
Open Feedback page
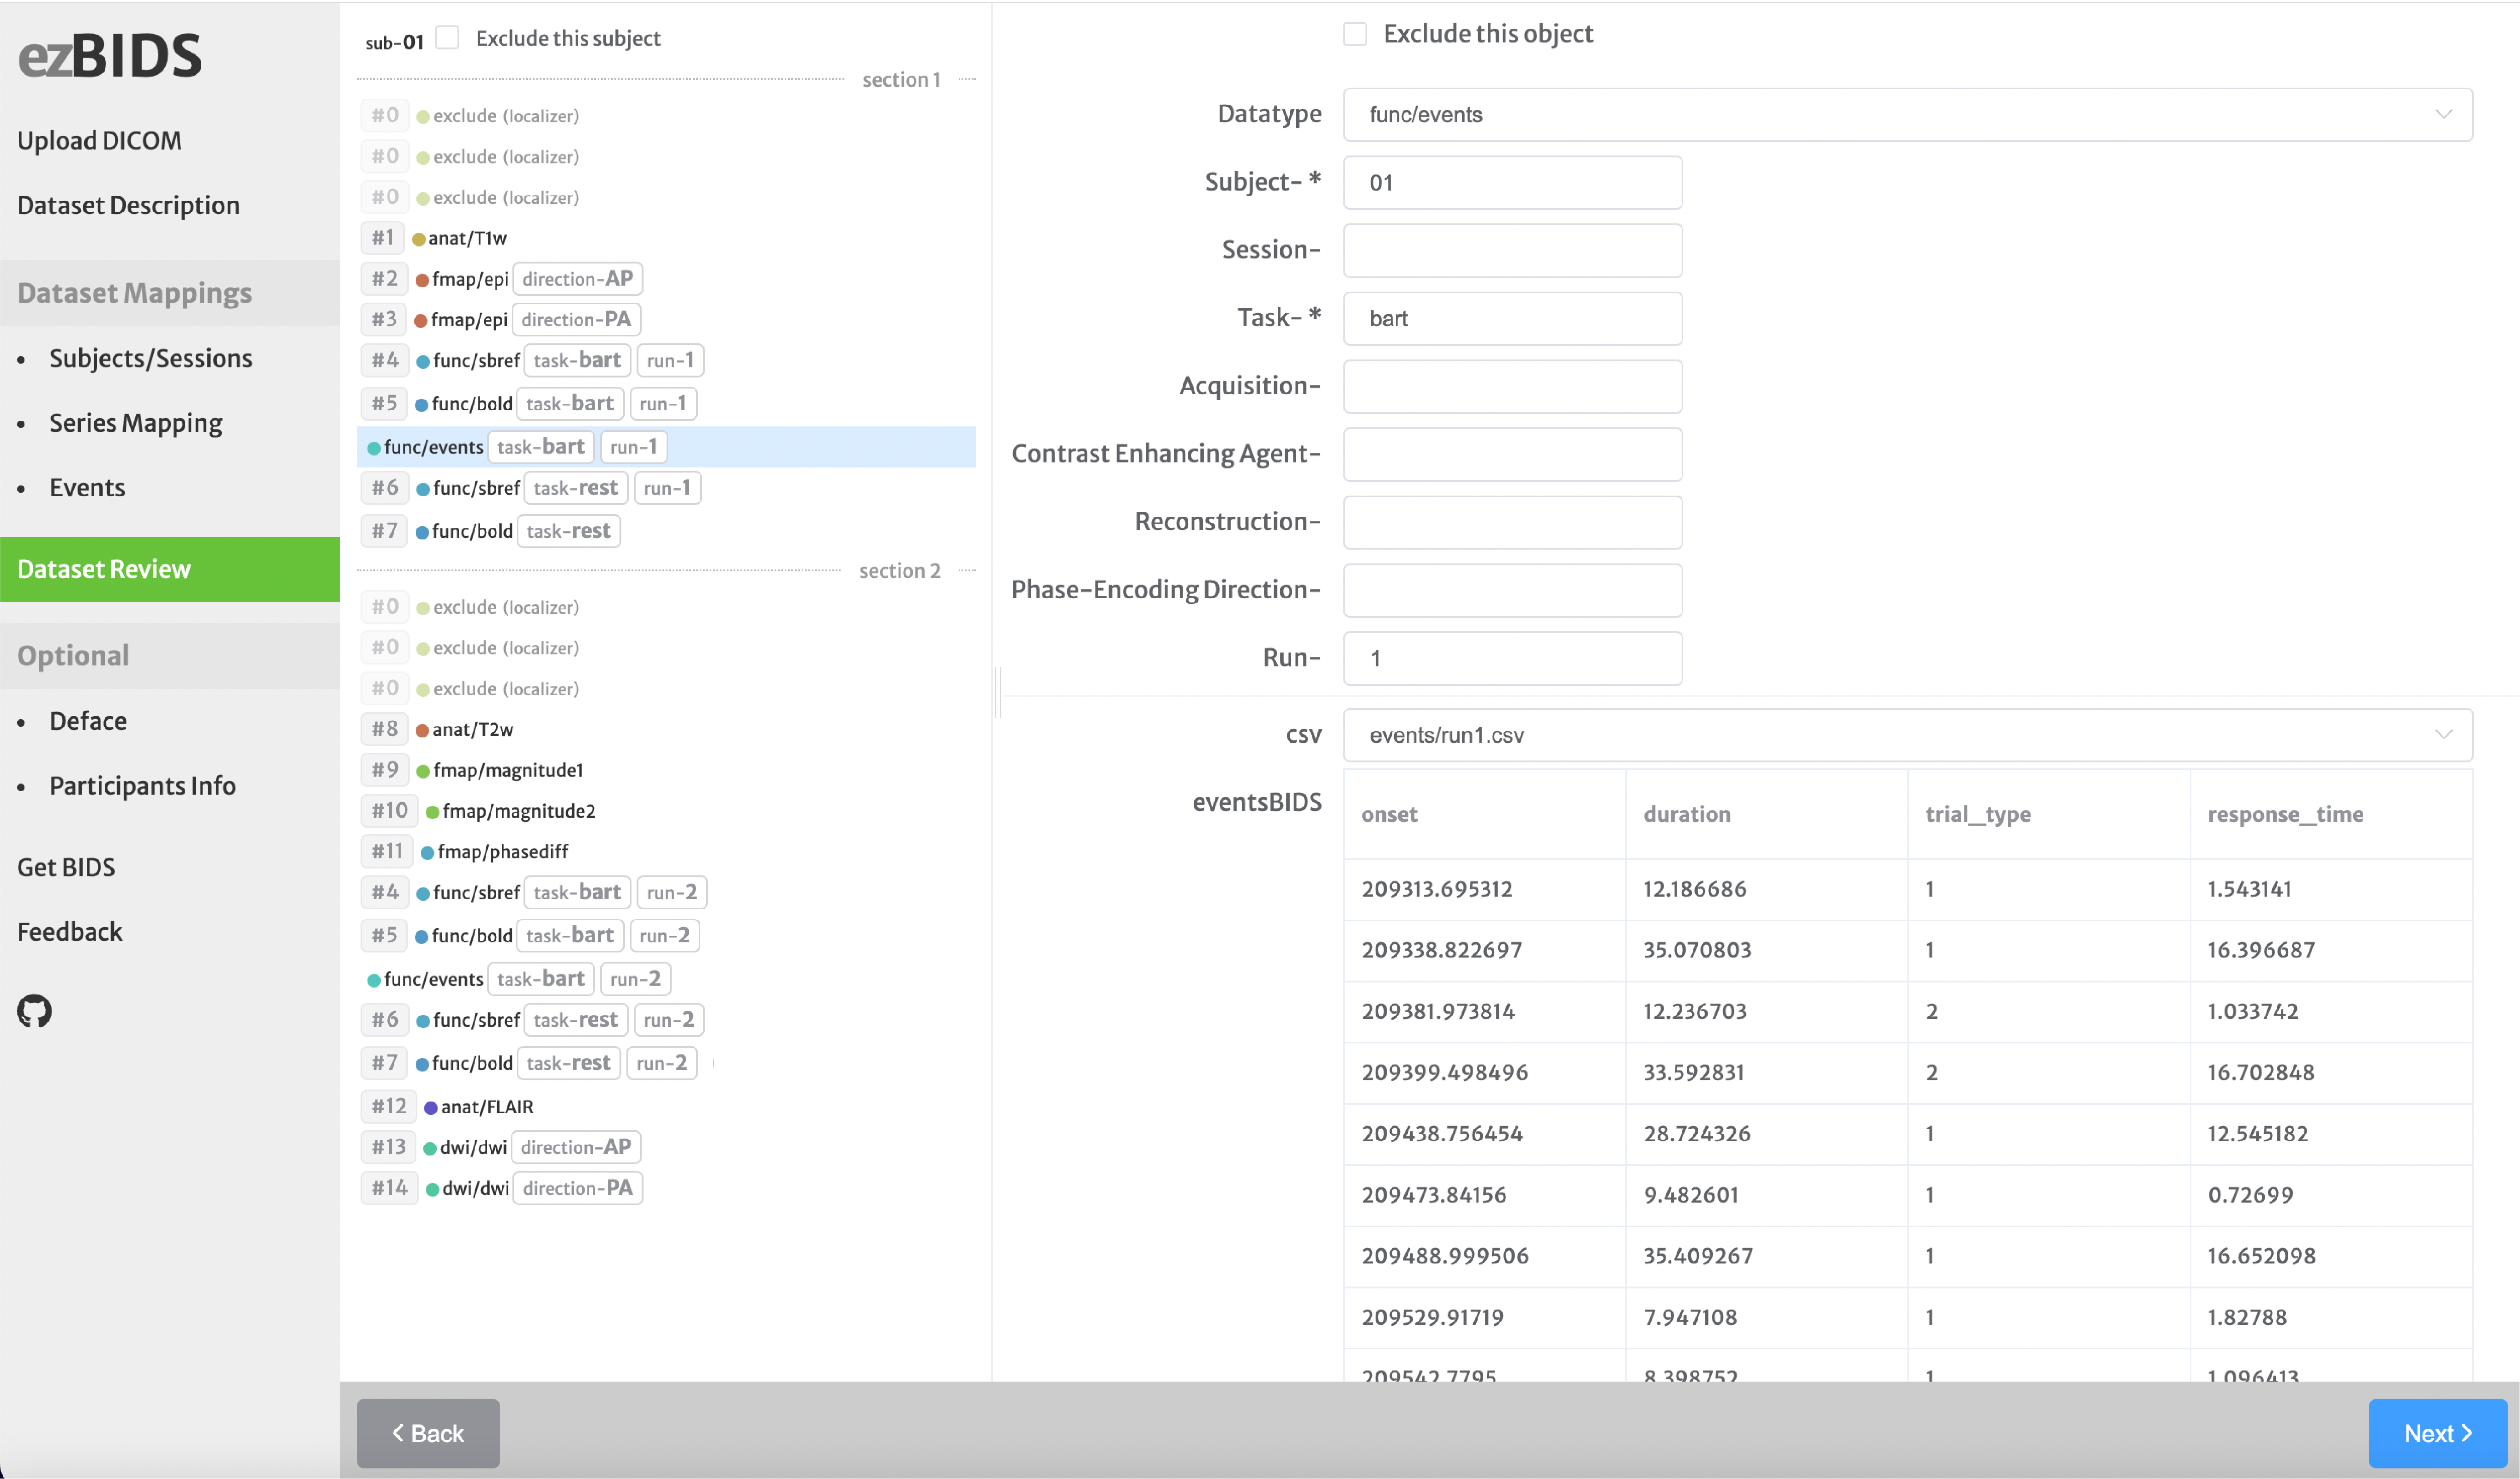[70, 931]
